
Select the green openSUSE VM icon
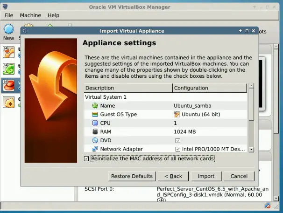click(9, 69)
